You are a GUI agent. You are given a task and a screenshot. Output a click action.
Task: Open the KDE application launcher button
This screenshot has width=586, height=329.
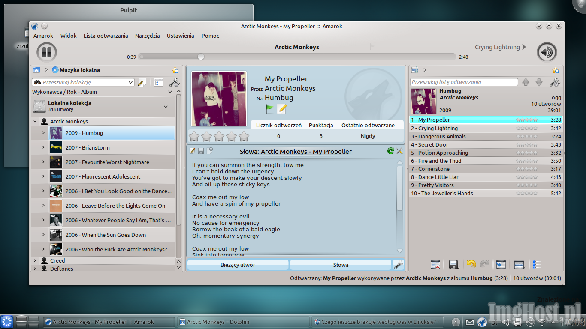[x=6, y=322]
